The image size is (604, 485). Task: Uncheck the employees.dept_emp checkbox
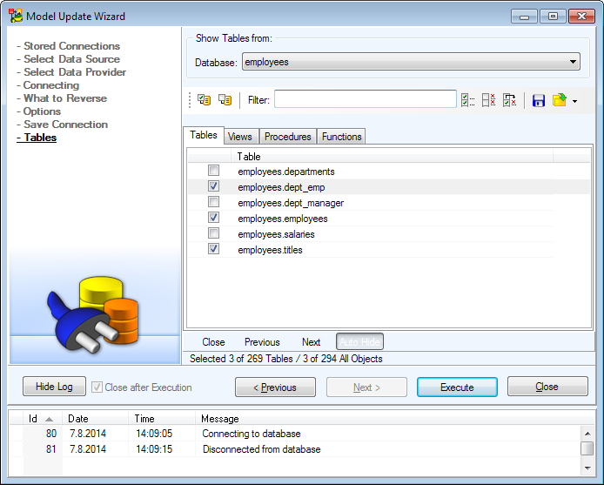point(213,186)
